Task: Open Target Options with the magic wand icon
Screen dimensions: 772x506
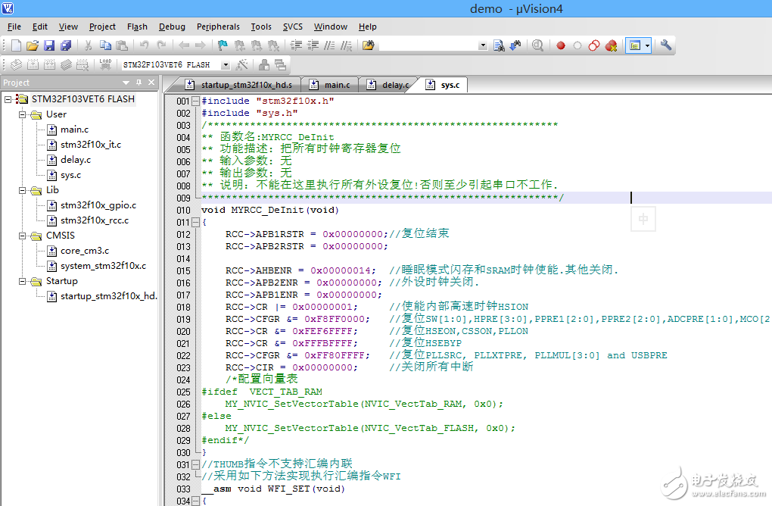Action: point(242,65)
